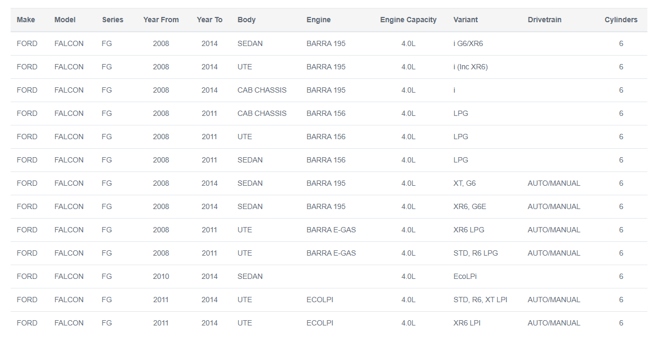The height and width of the screenshot is (353, 657).
Task: Click Series 'FG' in i G6/XR6 row
Action: [107, 43]
